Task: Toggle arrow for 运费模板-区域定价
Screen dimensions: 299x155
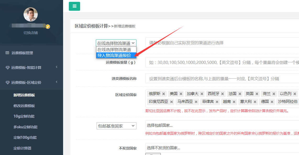Action: [57, 82]
